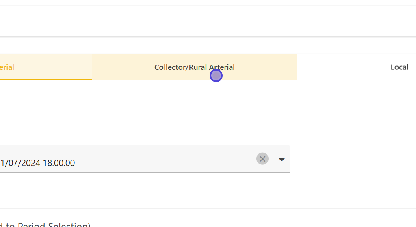Image resolution: width=416 pixels, height=227 pixels.
Task: Open the Local tab
Action: [399, 67]
